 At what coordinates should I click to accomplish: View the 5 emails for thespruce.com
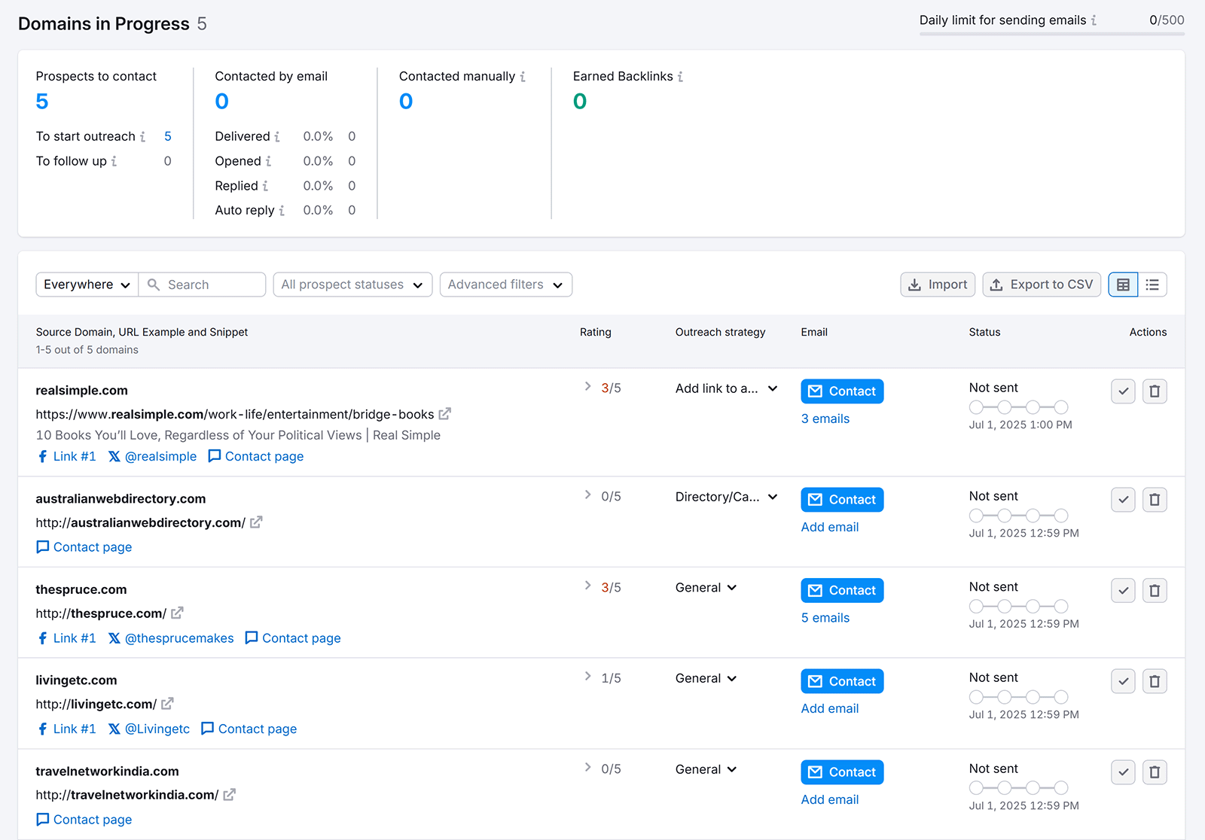coord(825,617)
